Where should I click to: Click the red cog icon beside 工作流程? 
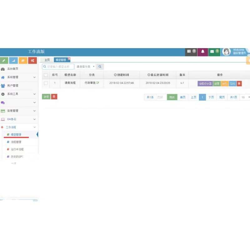pyautogui.click(x=2, y=127)
